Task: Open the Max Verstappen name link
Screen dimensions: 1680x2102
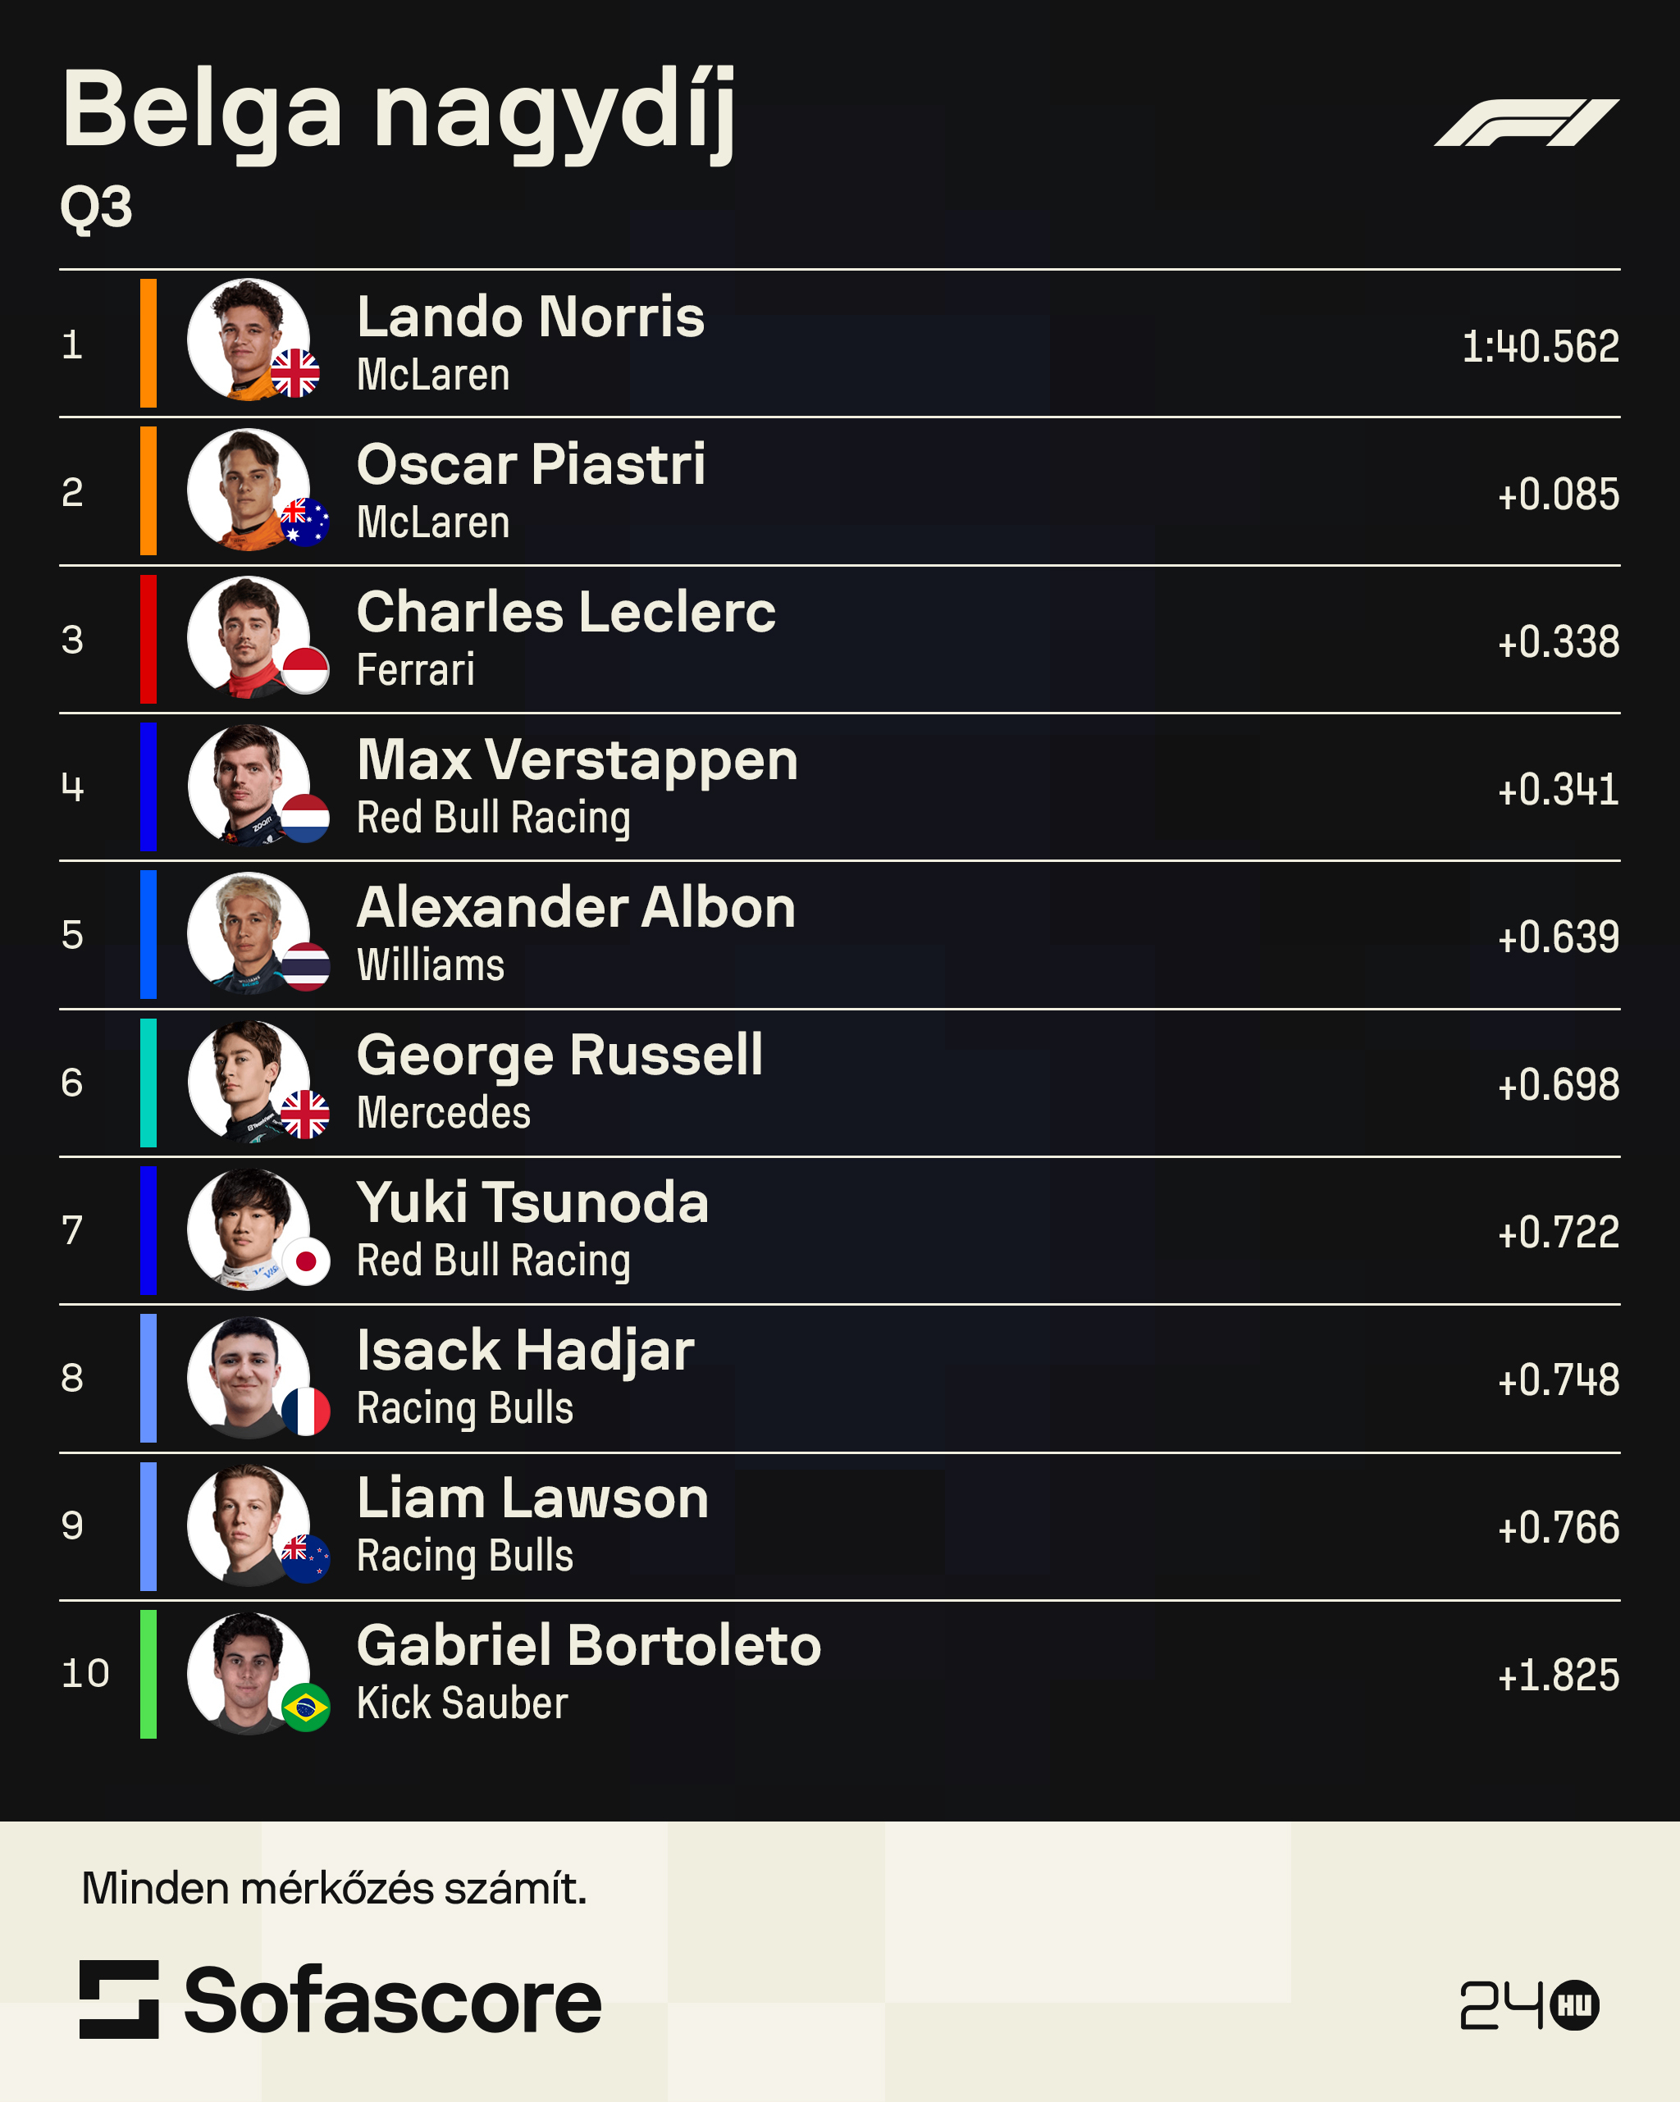Action: click(x=577, y=759)
